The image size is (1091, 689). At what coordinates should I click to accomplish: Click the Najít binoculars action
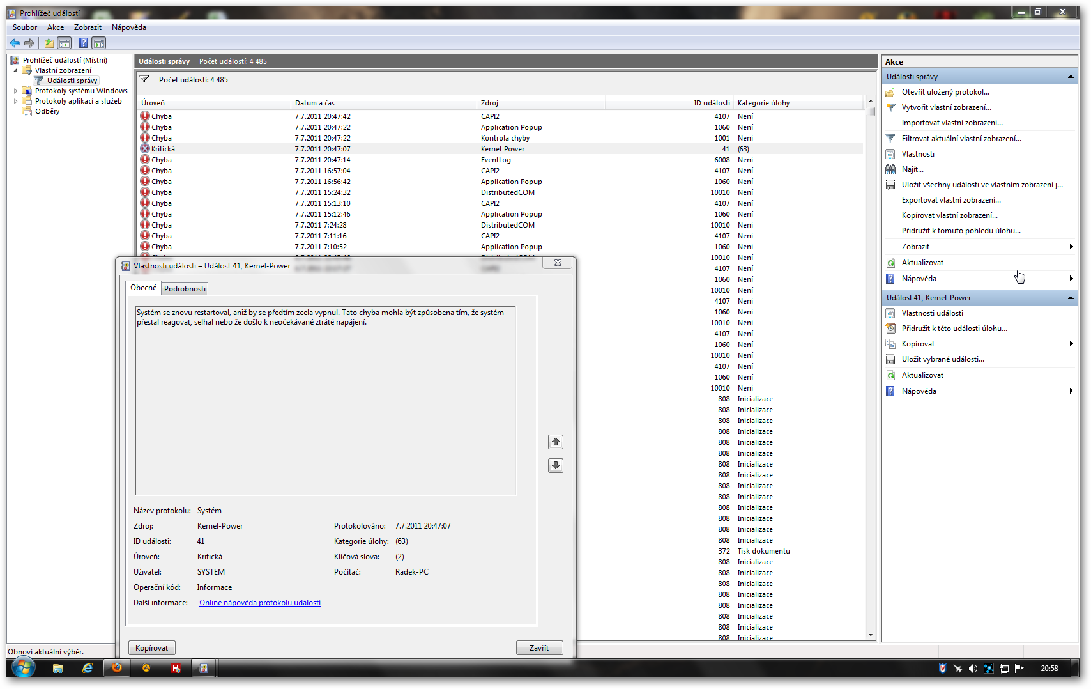(x=913, y=169)
